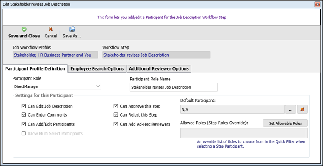Expand the Participant Role dropdown
Image resolution: width=323 pixels, height=166 pixels.
click(98, 86)
